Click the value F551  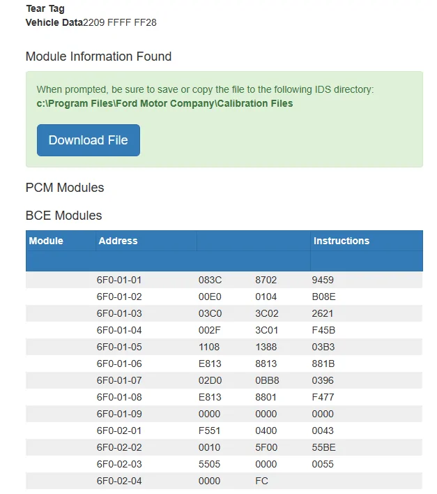pos(209,431)
